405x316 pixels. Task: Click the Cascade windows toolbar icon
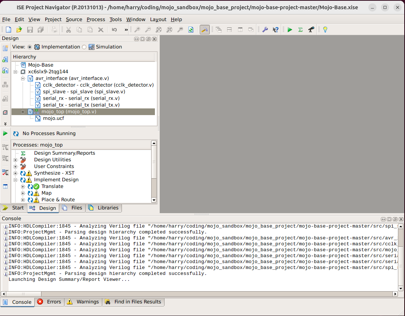point(219,30)
